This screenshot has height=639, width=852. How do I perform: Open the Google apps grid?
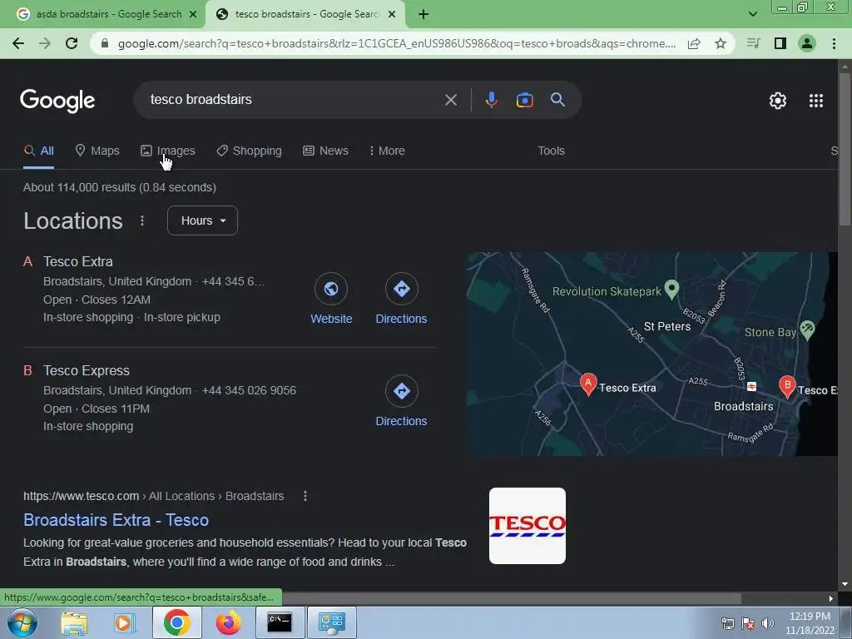816,101
